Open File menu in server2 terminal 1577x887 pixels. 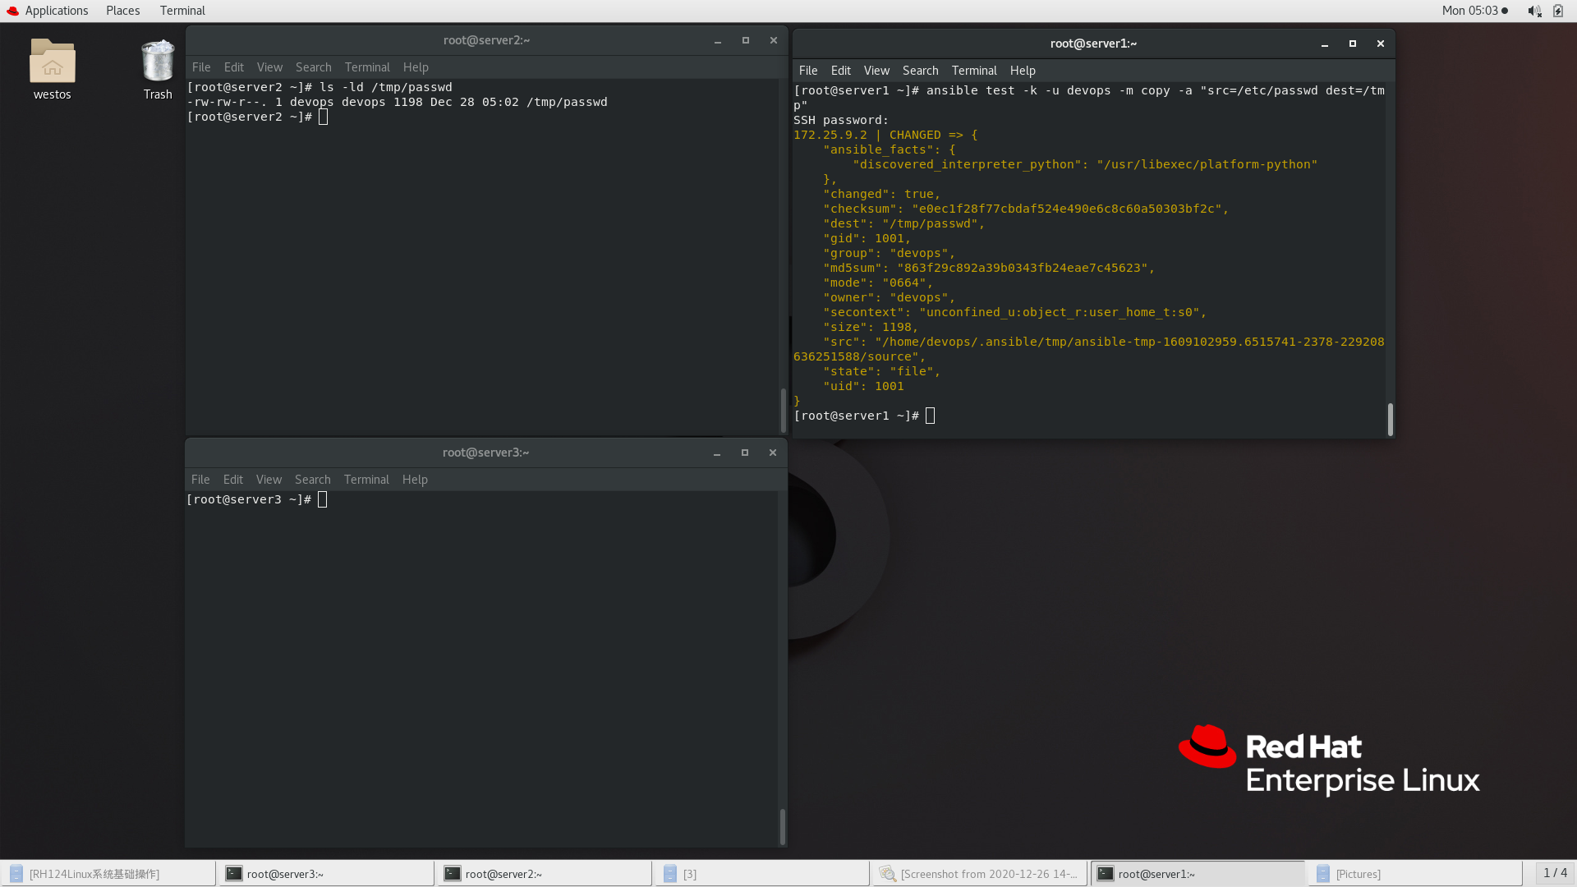pyautogui.click(x=201, y=67)
